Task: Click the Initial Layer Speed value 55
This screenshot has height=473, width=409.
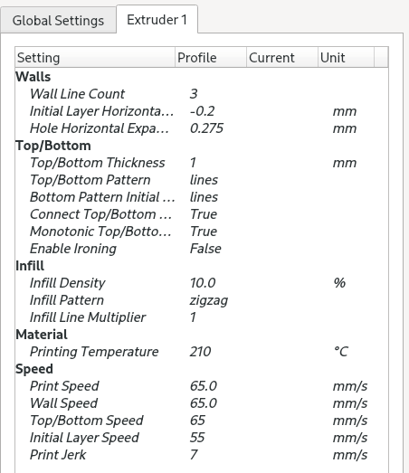Action: click(x=197, y=438)
